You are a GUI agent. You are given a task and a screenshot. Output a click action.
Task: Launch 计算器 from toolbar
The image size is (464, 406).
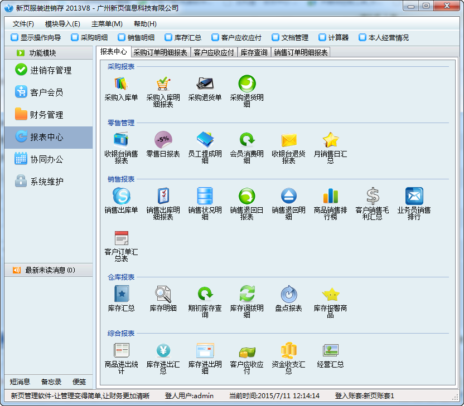tap(333, 37)
